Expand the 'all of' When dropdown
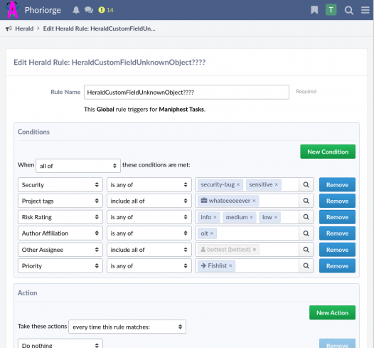 (78, 166)
